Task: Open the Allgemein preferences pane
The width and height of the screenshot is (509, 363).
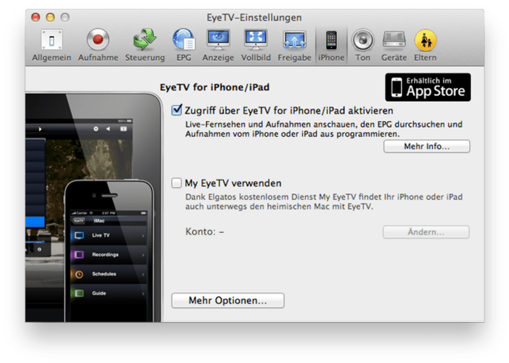Action: [51, 43]
